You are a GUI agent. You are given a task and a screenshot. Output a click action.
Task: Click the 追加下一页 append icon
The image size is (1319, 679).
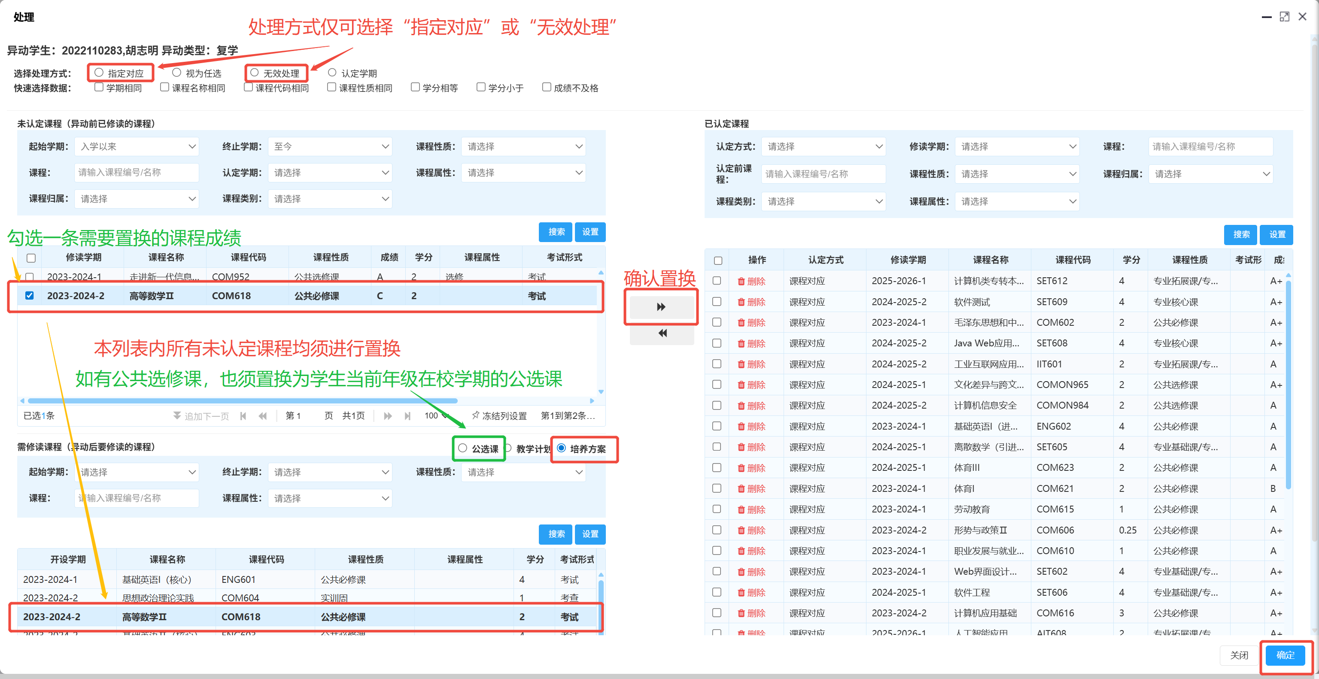tap(176, 415)
